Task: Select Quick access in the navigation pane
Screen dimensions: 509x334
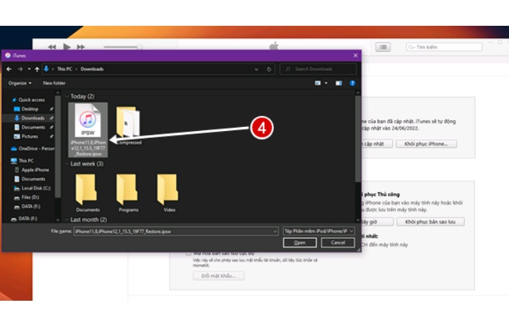Action: (x=29, y=100)
